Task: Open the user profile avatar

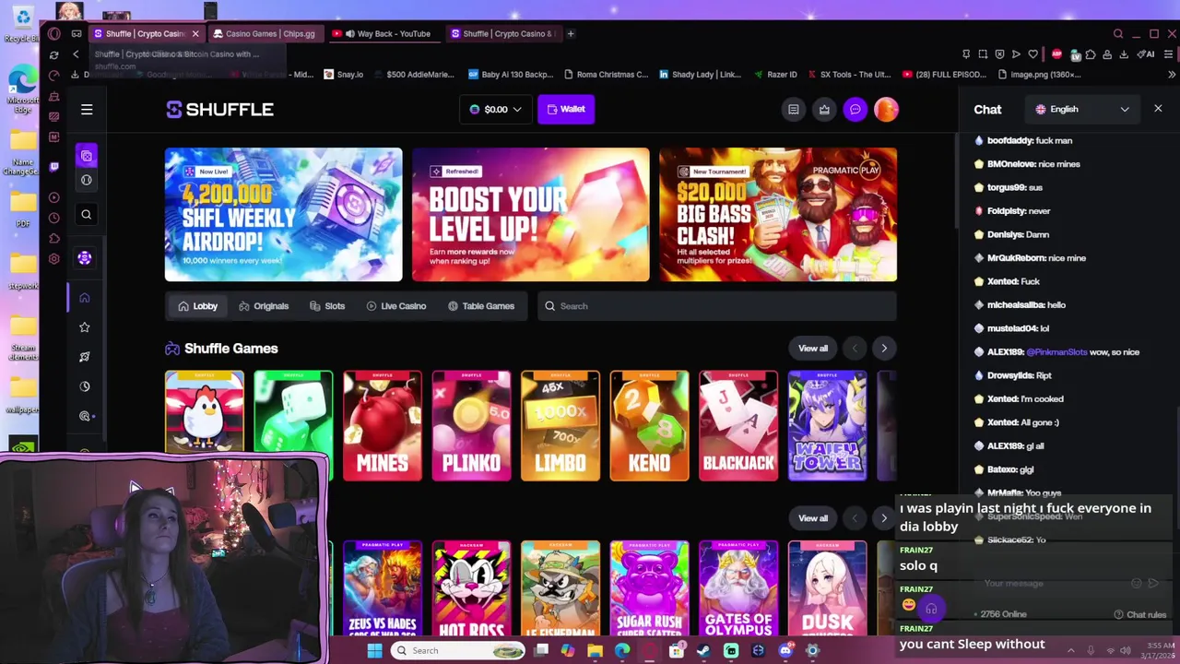Action: coord(886,109)
